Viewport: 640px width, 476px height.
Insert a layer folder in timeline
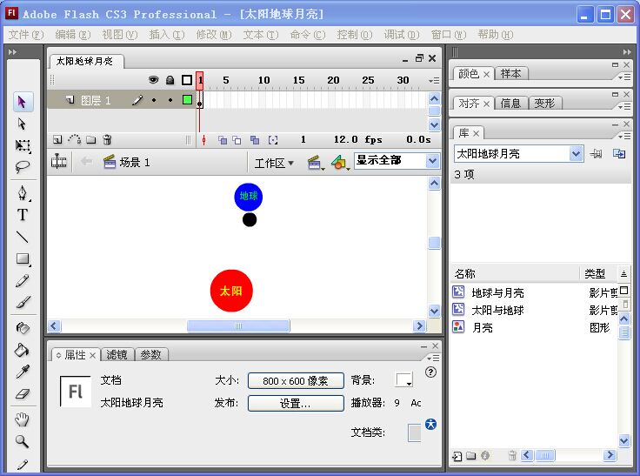point(91,140)
